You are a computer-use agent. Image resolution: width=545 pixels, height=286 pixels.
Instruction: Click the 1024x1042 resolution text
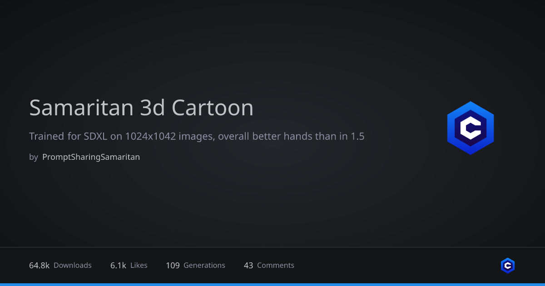[x=150, y=136]
